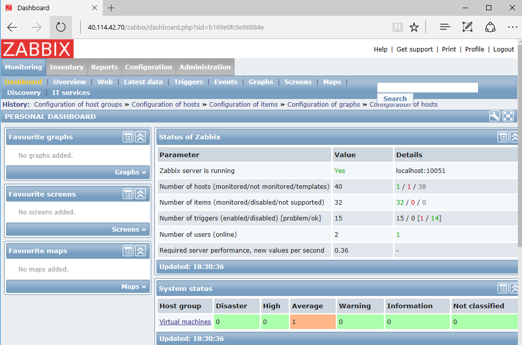Add this page to favorites
This screenshot has height=345, width=522.
click(x=414, y=27)
